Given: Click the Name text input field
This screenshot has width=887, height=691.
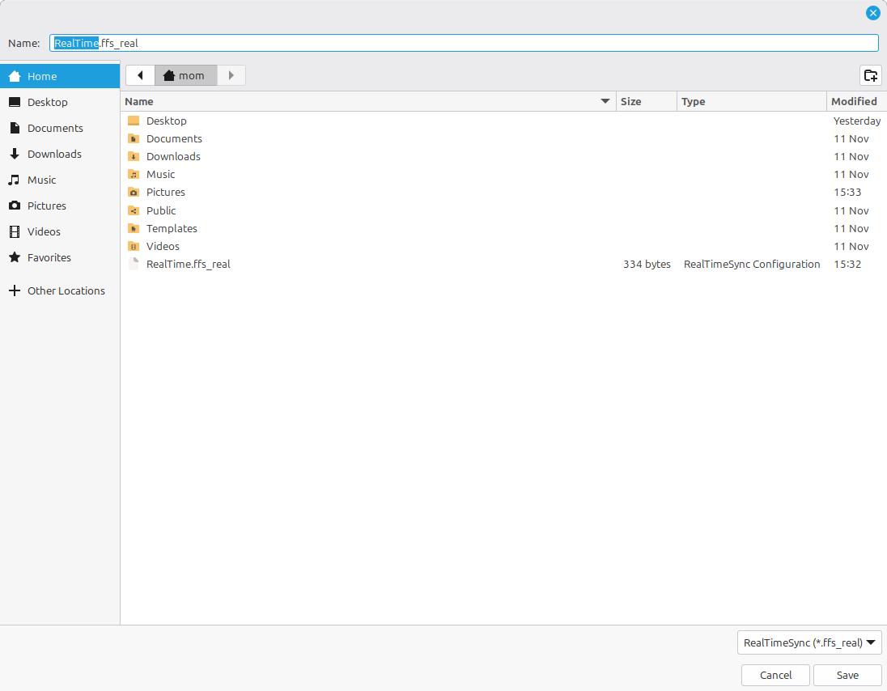Looking at the screenshot, I should [464, 43].
